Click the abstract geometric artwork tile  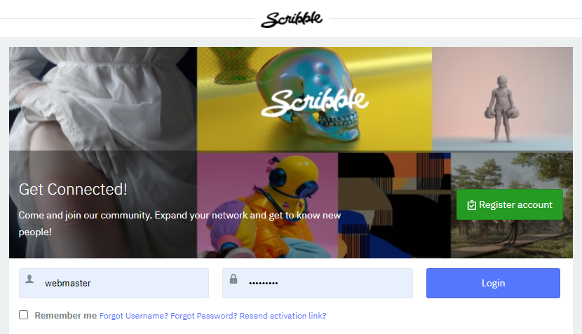[394, 205]
